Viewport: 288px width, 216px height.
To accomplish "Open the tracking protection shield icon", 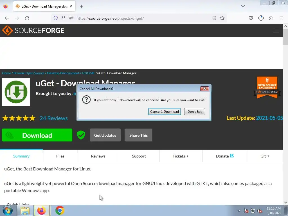I will tap(56, 18).
